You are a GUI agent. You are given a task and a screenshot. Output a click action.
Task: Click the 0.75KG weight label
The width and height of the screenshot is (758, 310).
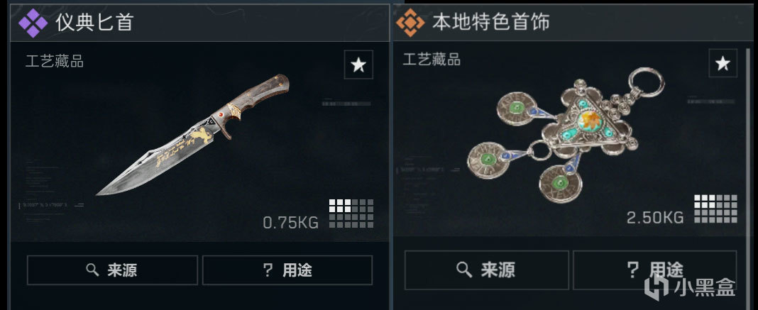(x=290, y=223)
